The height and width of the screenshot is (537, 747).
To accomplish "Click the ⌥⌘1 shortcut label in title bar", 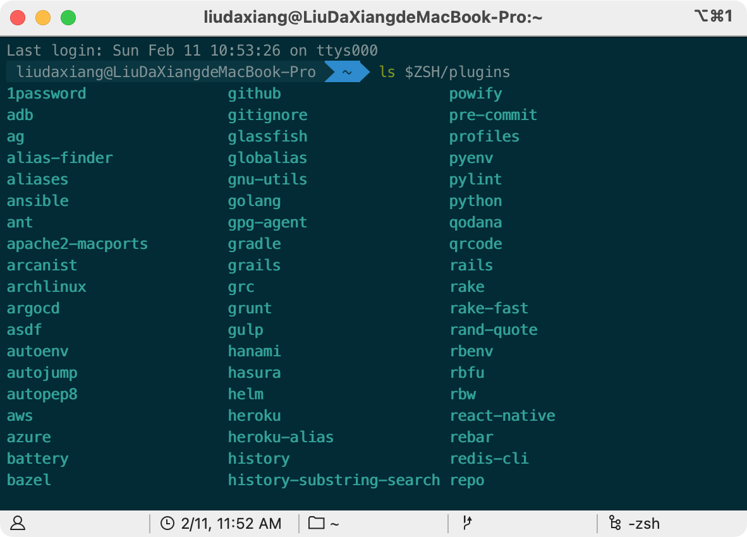I will (x=713, y=16).
